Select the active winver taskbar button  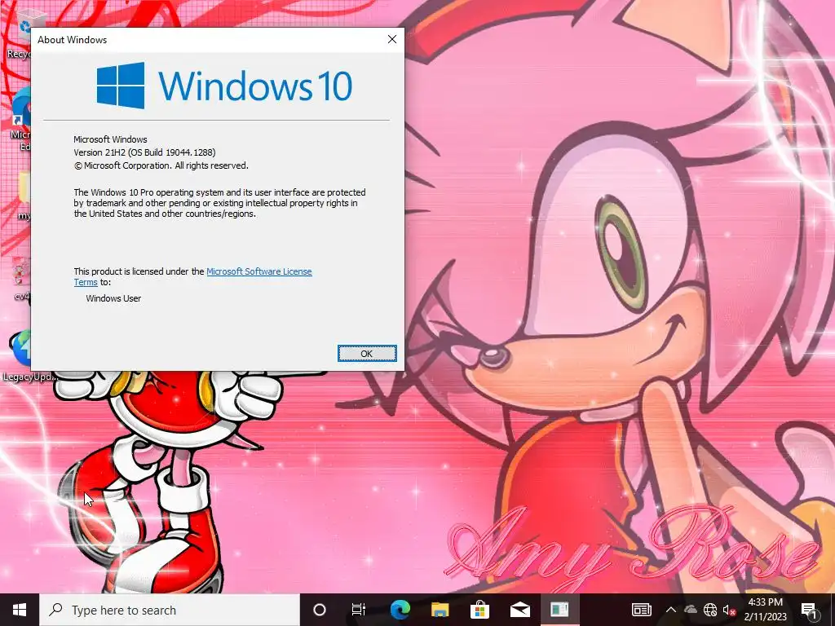[x=559, y=610]
